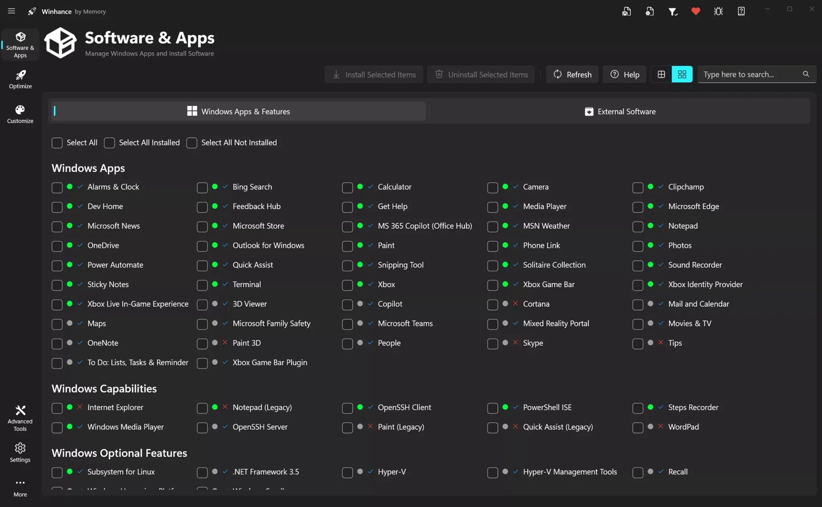Click the Subsystem for Linux label
The height and width of the screenshot is (507, 822).
click(121, 471)
